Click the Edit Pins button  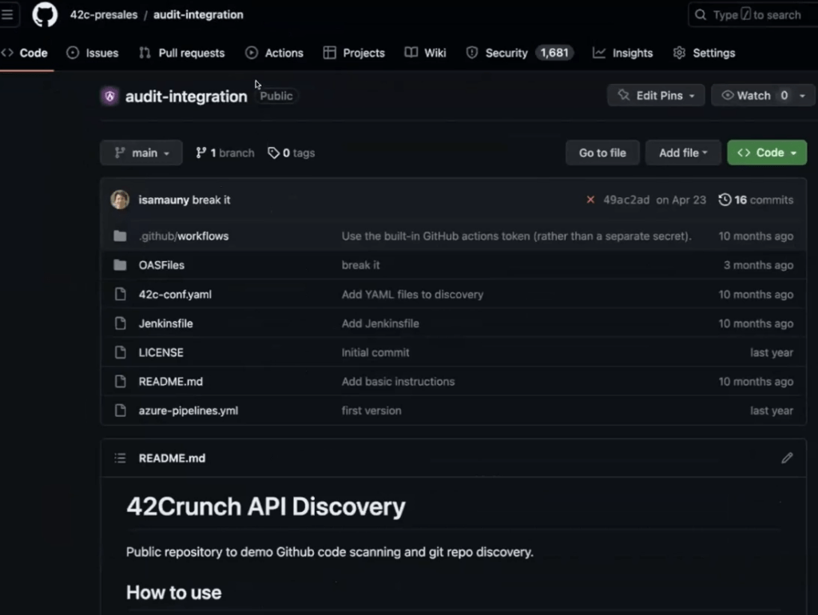[655, 95]
